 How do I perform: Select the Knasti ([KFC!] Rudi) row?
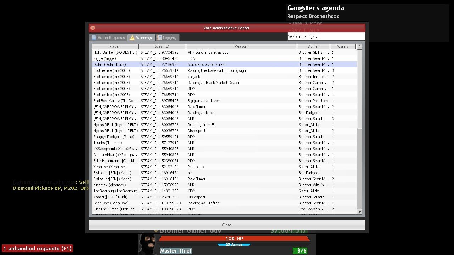coord(224,197)
